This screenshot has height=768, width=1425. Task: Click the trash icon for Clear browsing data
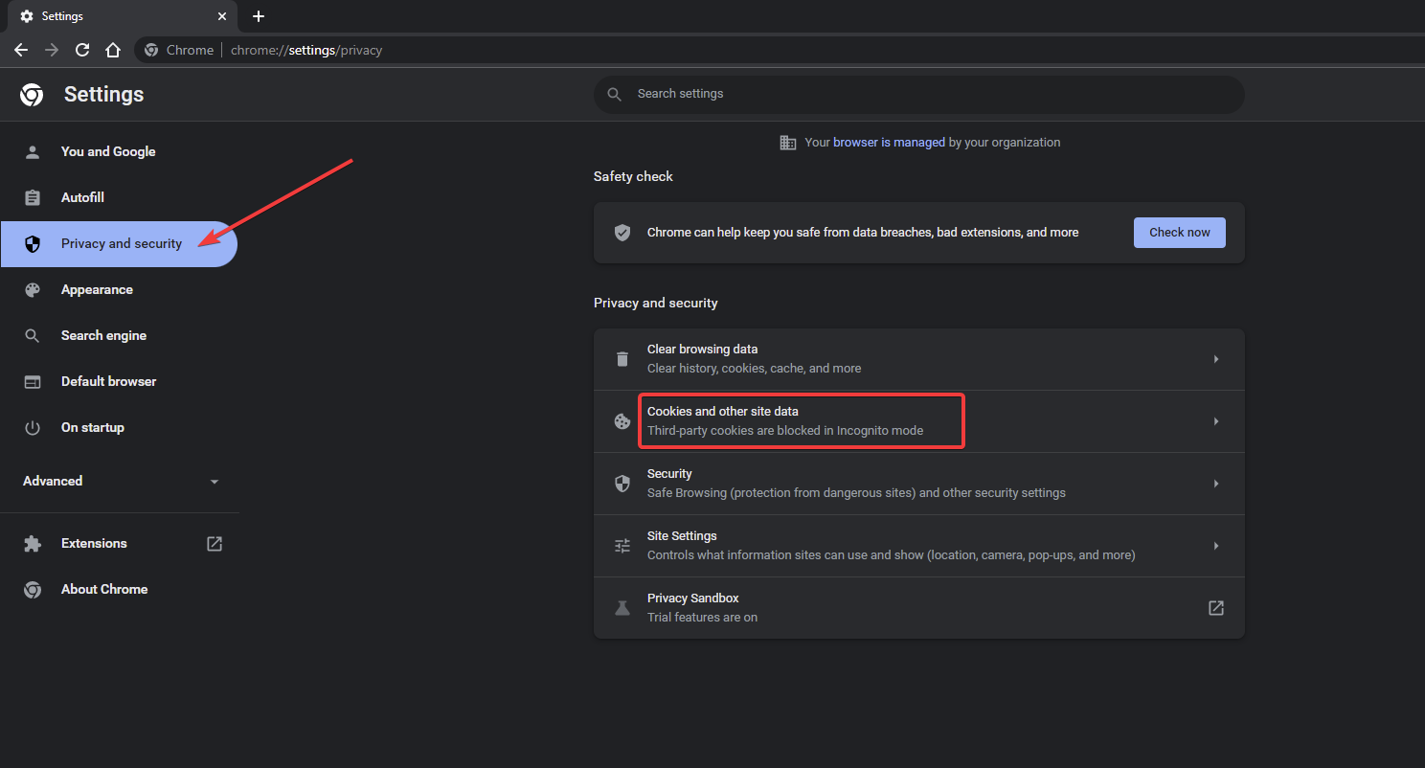pyautogui.click(x=622, y=359)
